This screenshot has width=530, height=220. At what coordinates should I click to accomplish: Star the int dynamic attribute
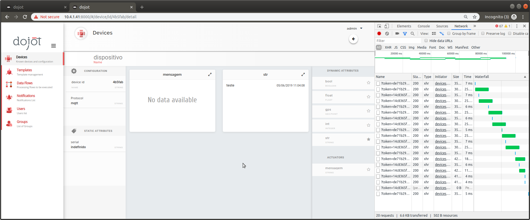click(x=369, y=125)
